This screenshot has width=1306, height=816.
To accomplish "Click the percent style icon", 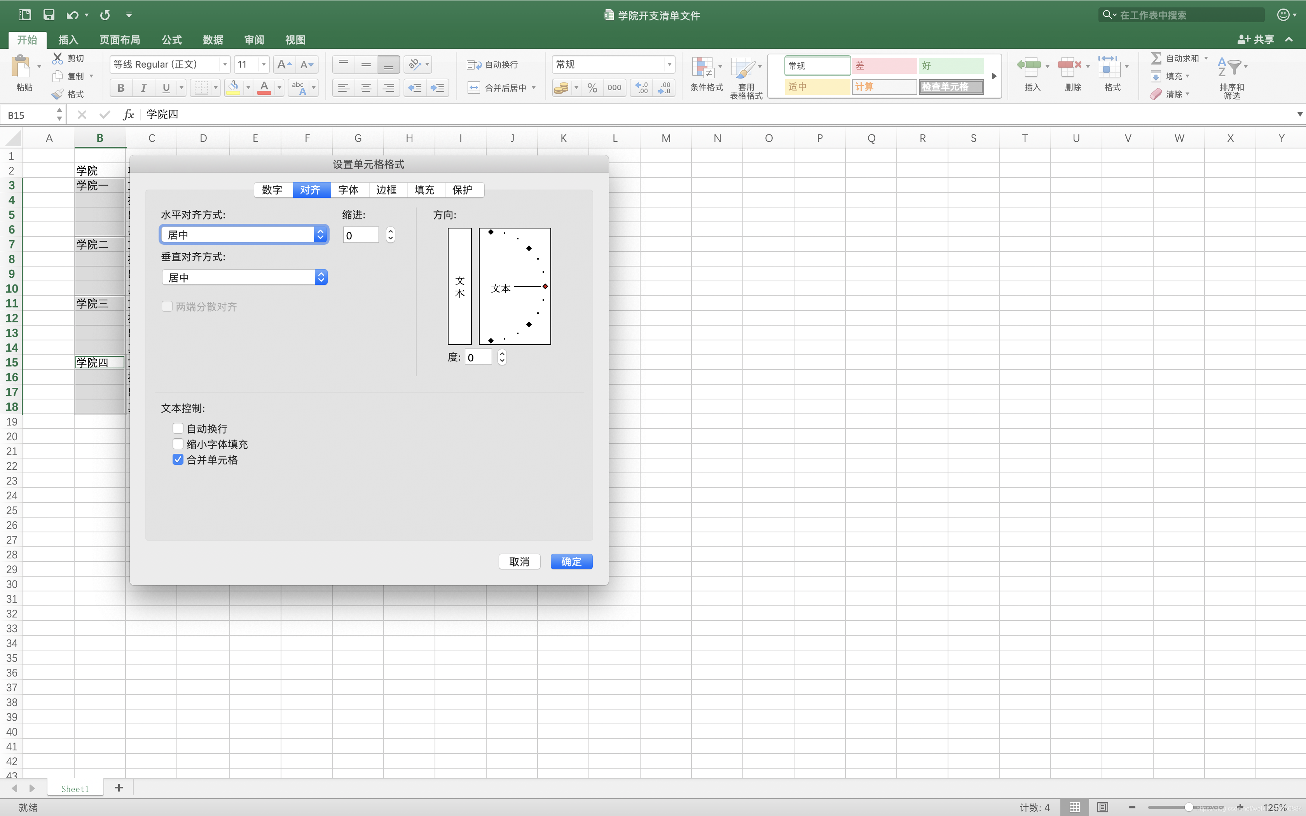I will 592,87.
